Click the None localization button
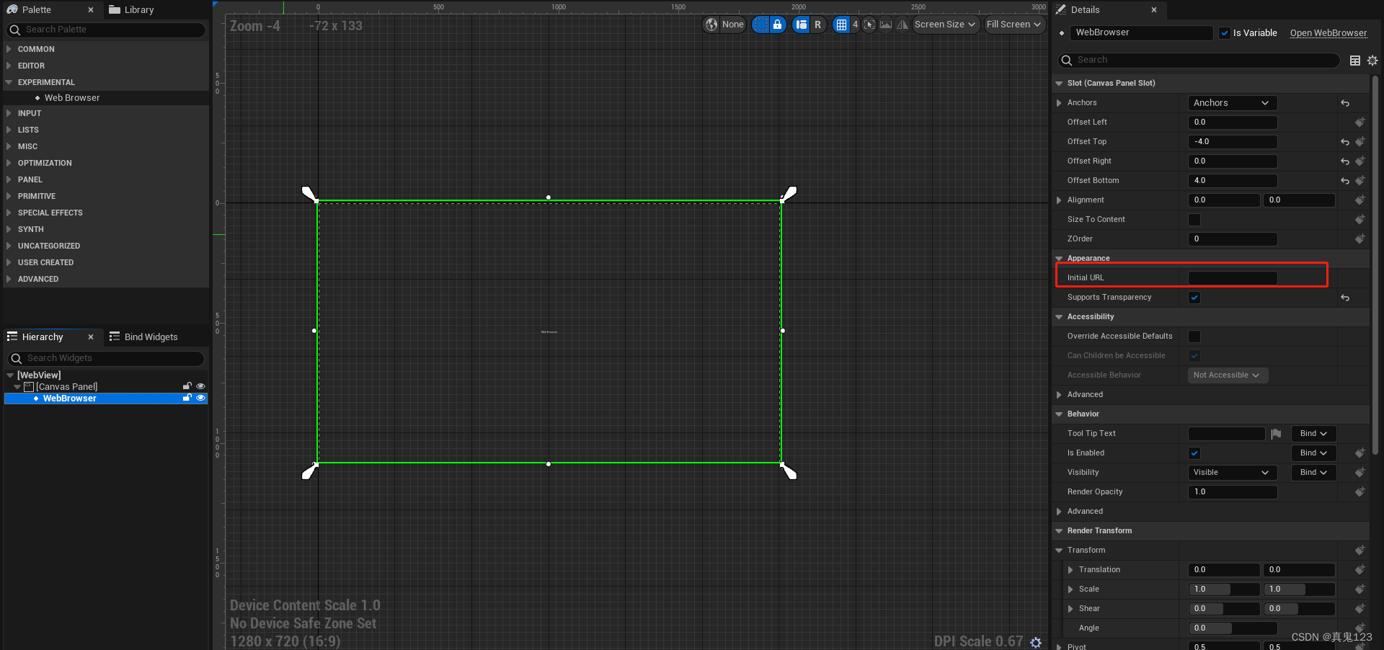 click(x=732, y=25)
